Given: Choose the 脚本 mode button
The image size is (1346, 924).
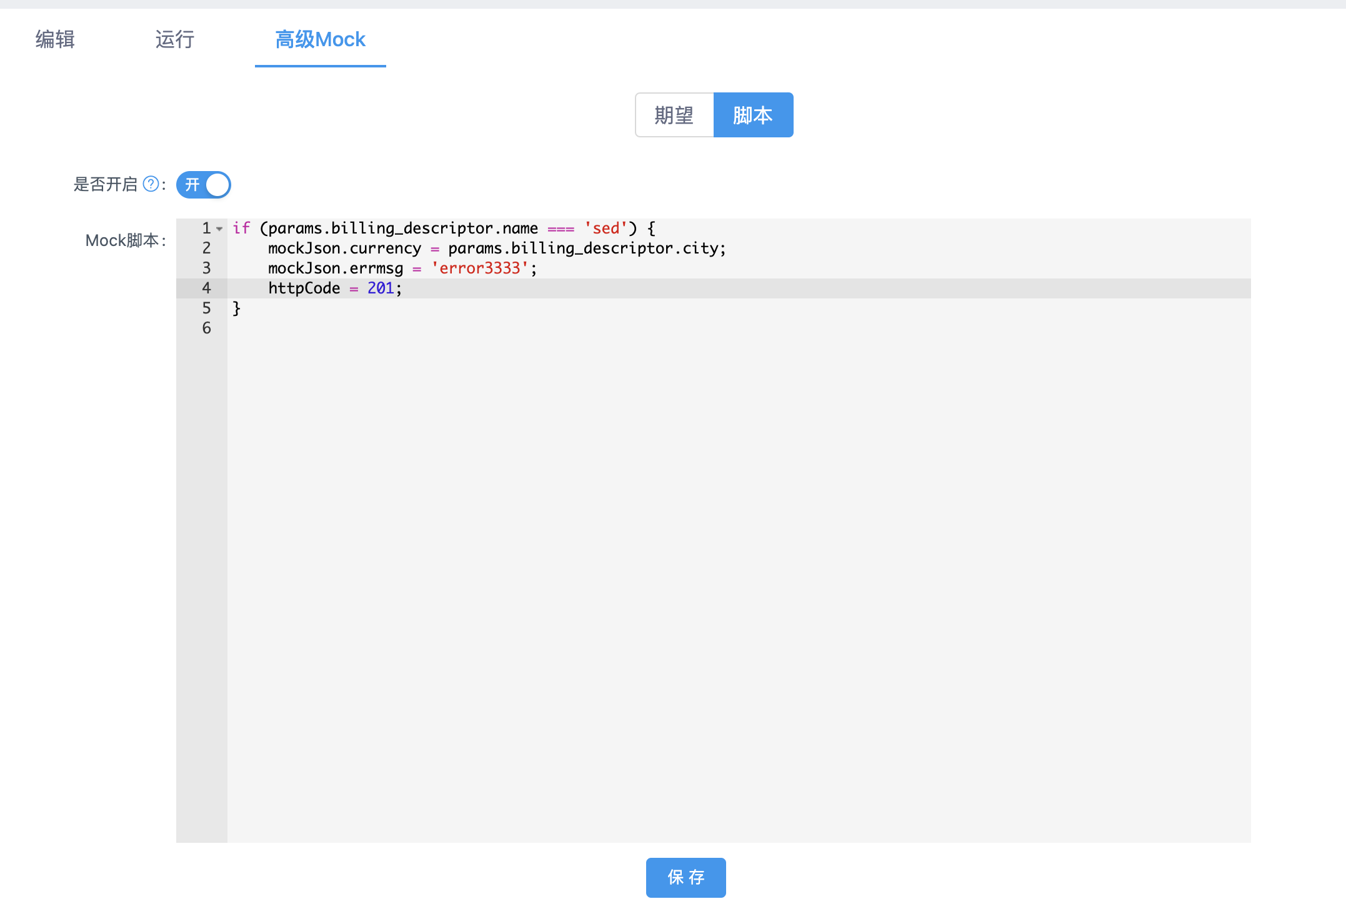Looking at the screenshot, I should point(753,115).
